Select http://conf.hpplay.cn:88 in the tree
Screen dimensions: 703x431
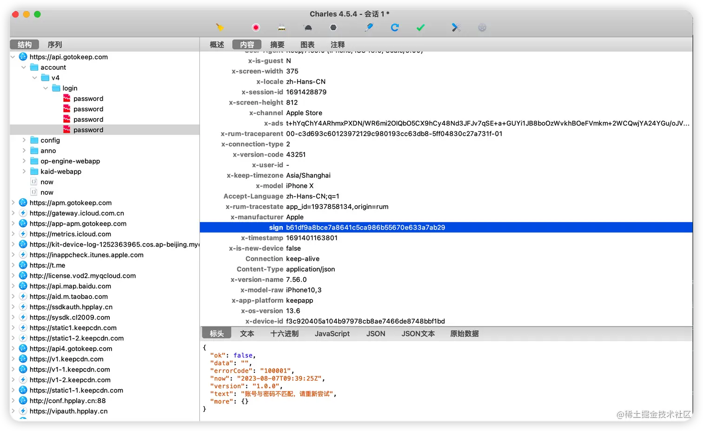[x=68, y=401]
